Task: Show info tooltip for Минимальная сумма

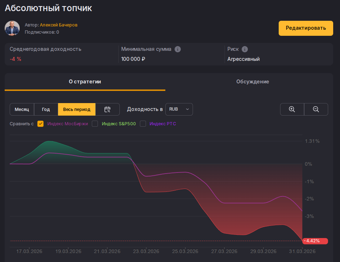Action: (x=178, y=49)
